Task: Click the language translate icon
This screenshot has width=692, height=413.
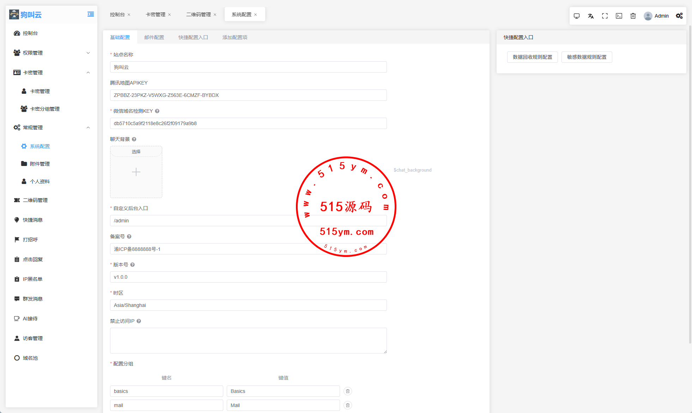Action: (591, 16)
